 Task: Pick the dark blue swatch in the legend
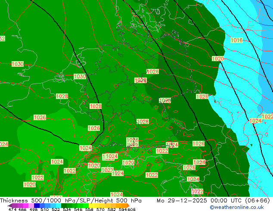click(37, 205)
